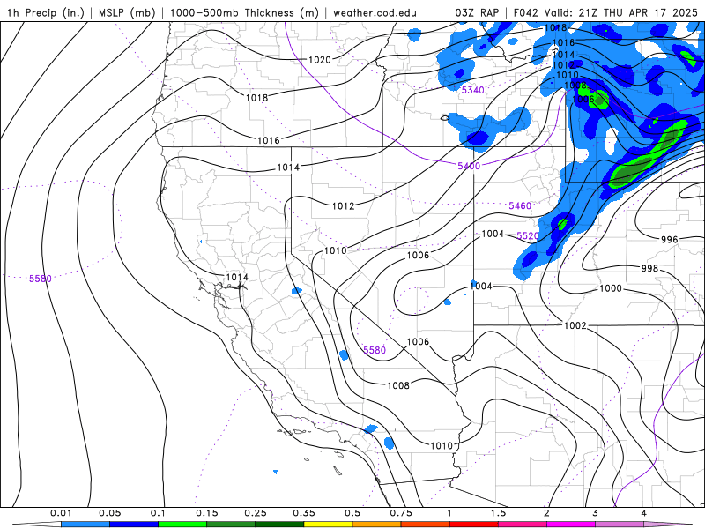Select the 0.5 legend value
Image resolution: width=705 pixels, height=529 pixels.
pos(352,513)
